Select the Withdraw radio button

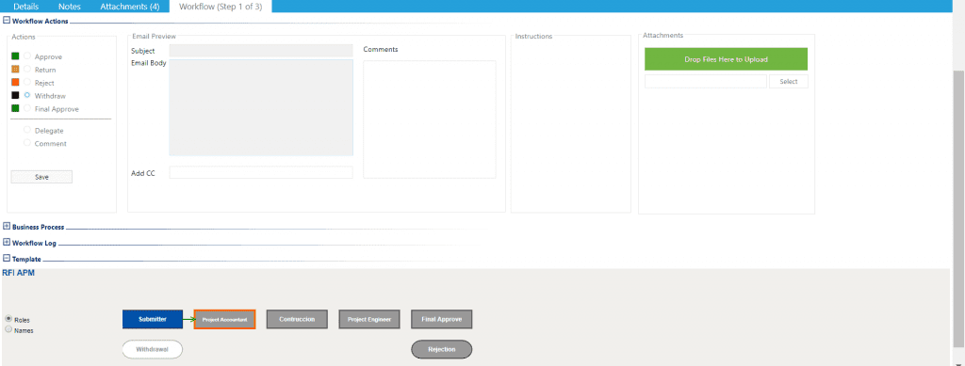(27, 95)
